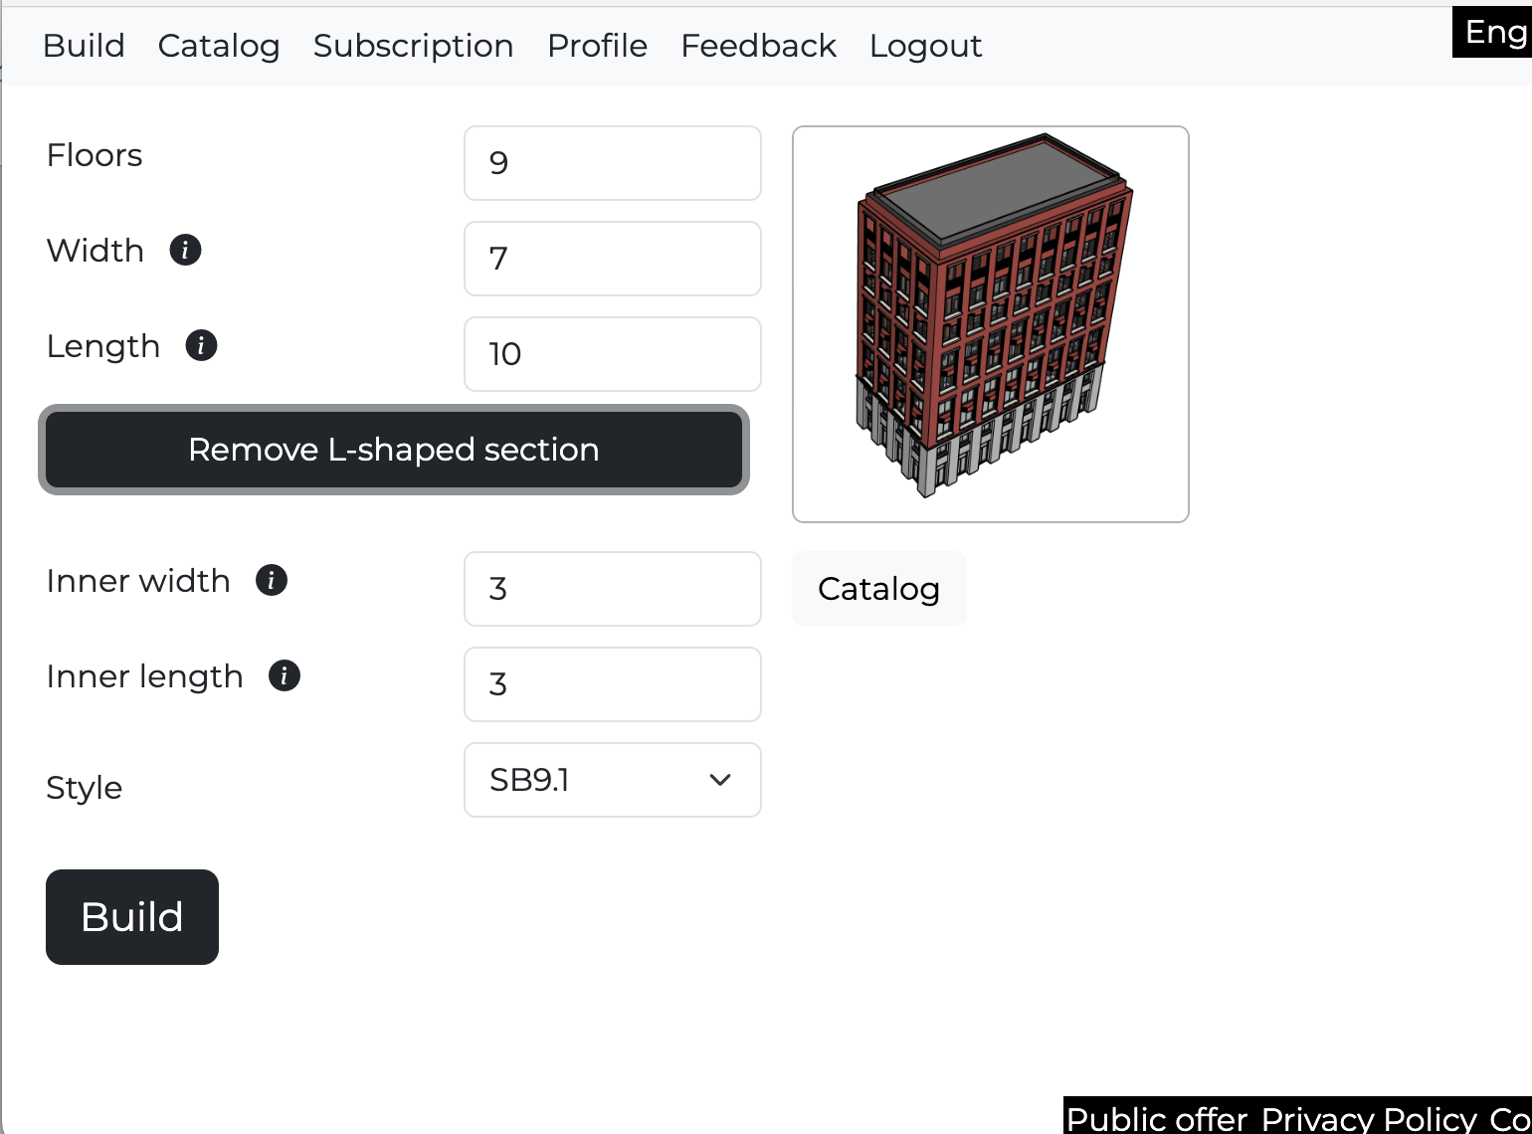The image size is (1532, 1134).
Task: Click into the Width input field
Action: point(612,259)
